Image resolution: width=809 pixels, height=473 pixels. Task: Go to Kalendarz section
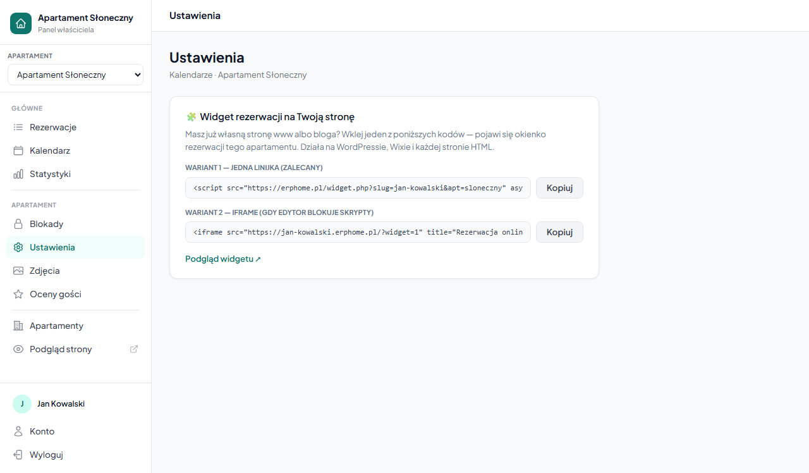point(76,150)
